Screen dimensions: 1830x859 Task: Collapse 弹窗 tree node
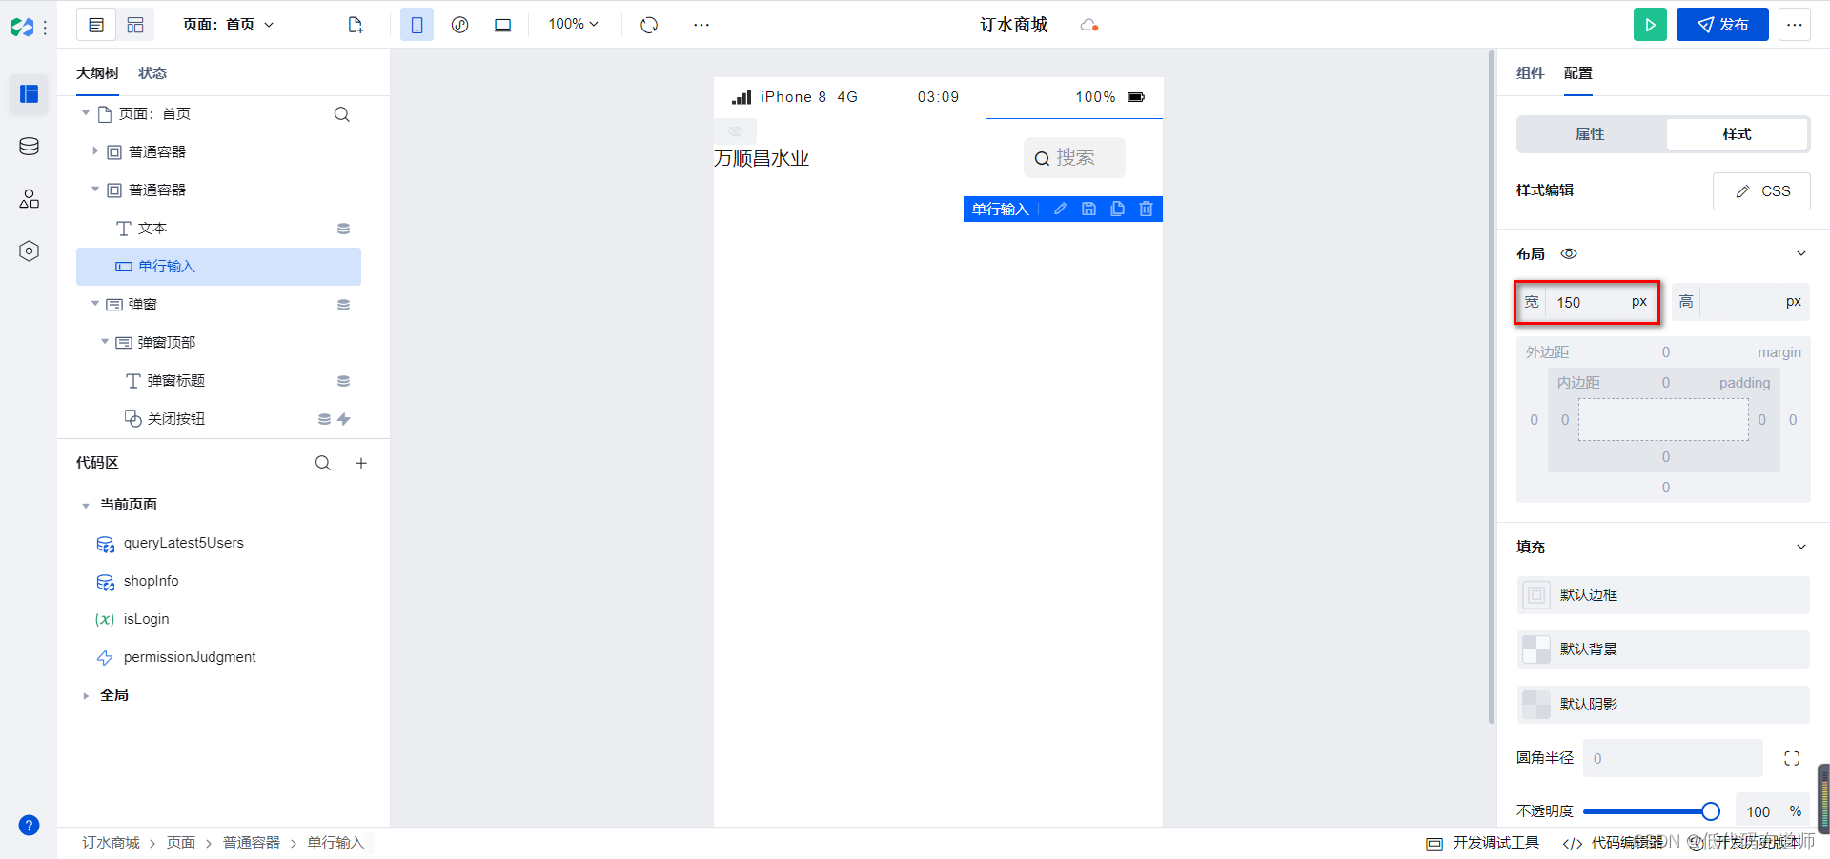[95, 304]
